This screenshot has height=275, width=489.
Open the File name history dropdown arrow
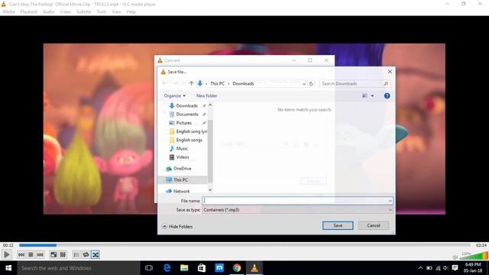390,201
